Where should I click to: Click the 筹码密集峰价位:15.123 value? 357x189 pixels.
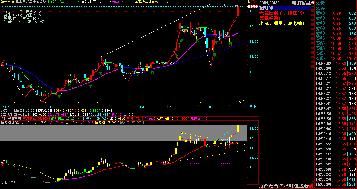[x=152, y=2]
